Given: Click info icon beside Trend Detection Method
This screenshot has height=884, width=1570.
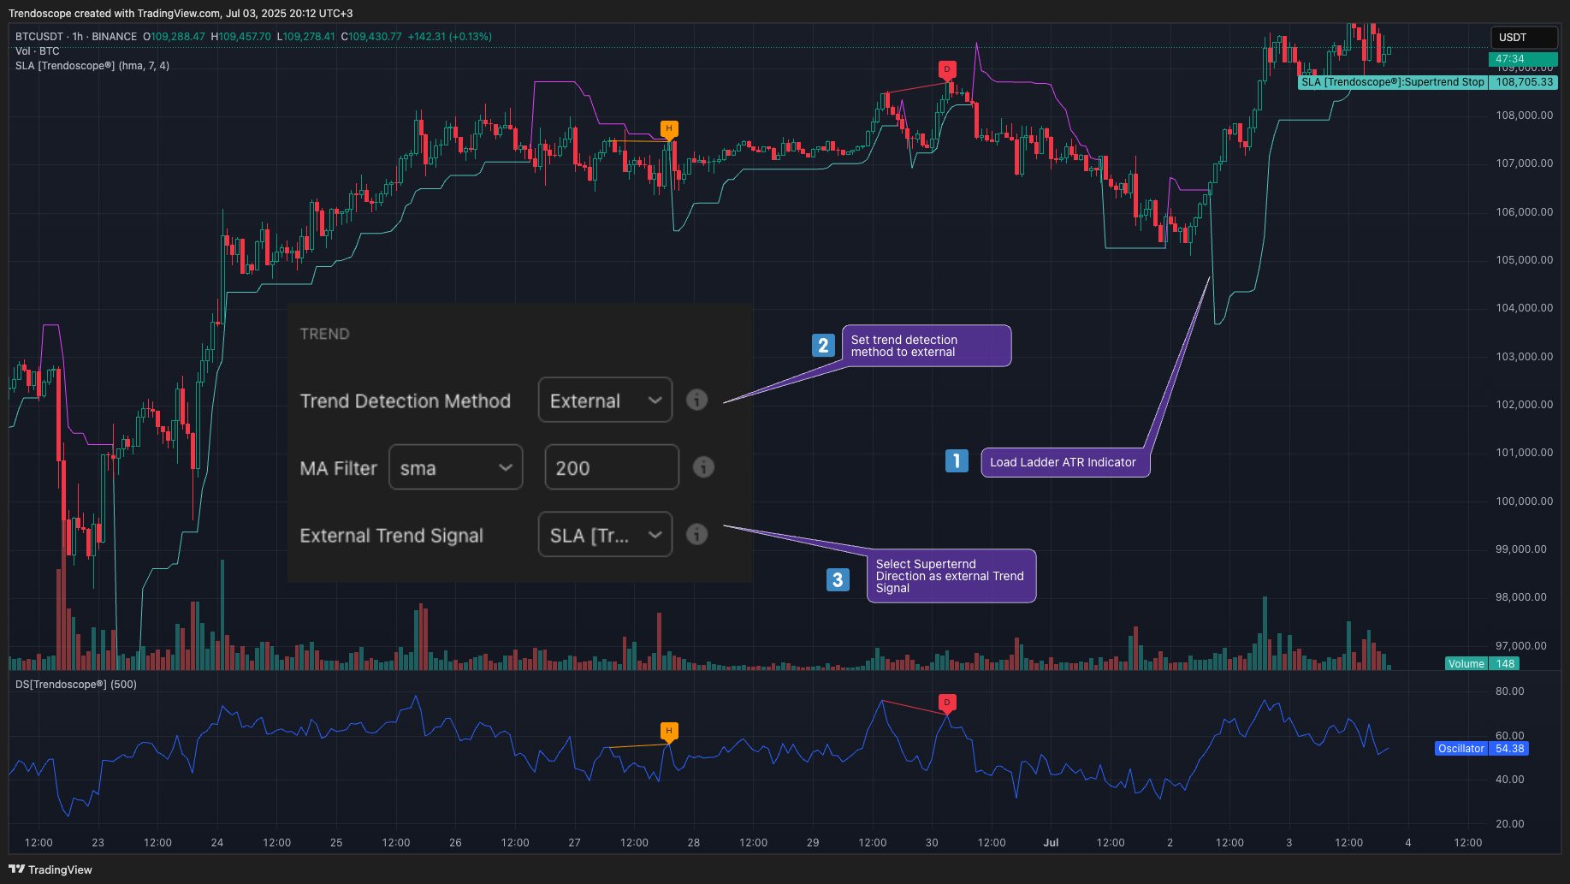Looking at the screenshot, I should (697, 400).
